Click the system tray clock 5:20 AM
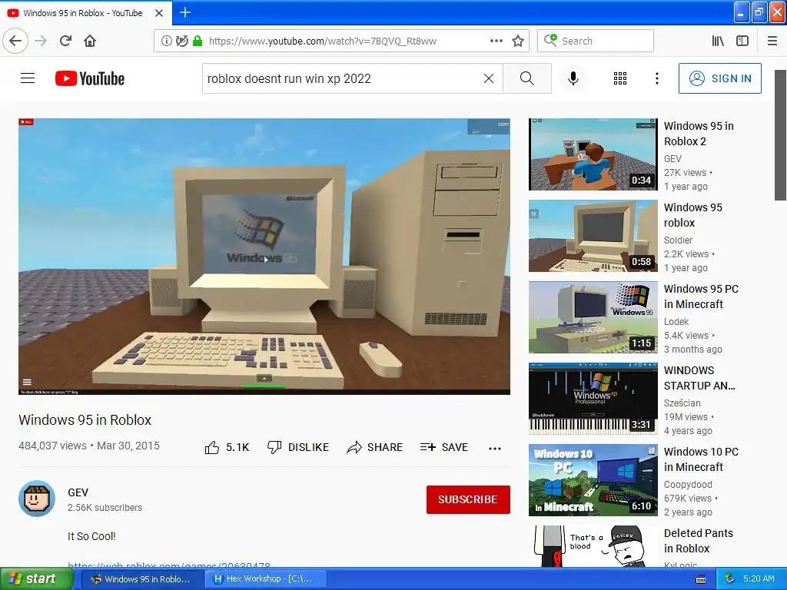787x590 pixels. click(x=759, y=578)
